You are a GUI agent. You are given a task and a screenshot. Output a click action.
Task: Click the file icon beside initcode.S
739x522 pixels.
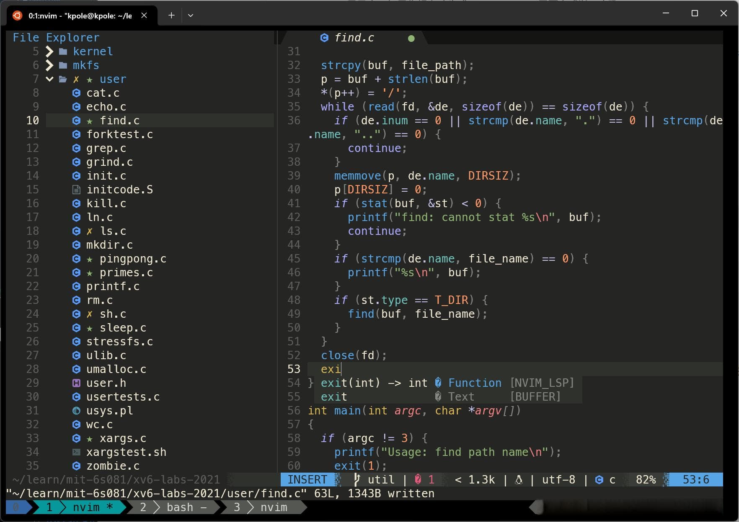pyautogui.click(x=76, y=190)
